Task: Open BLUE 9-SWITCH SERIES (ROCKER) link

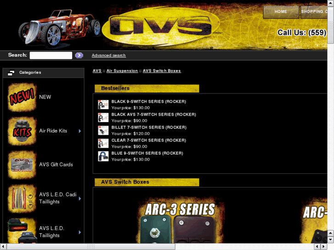Action: 147,153
